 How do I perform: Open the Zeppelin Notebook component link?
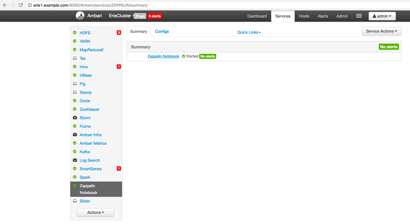(x=163, y=56)
